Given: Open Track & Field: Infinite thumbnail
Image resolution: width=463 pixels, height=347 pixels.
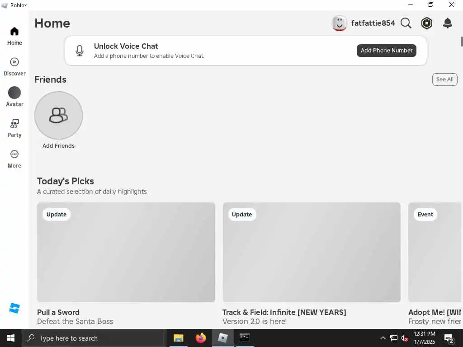Looking at the screenshot, I should [312, 252].
